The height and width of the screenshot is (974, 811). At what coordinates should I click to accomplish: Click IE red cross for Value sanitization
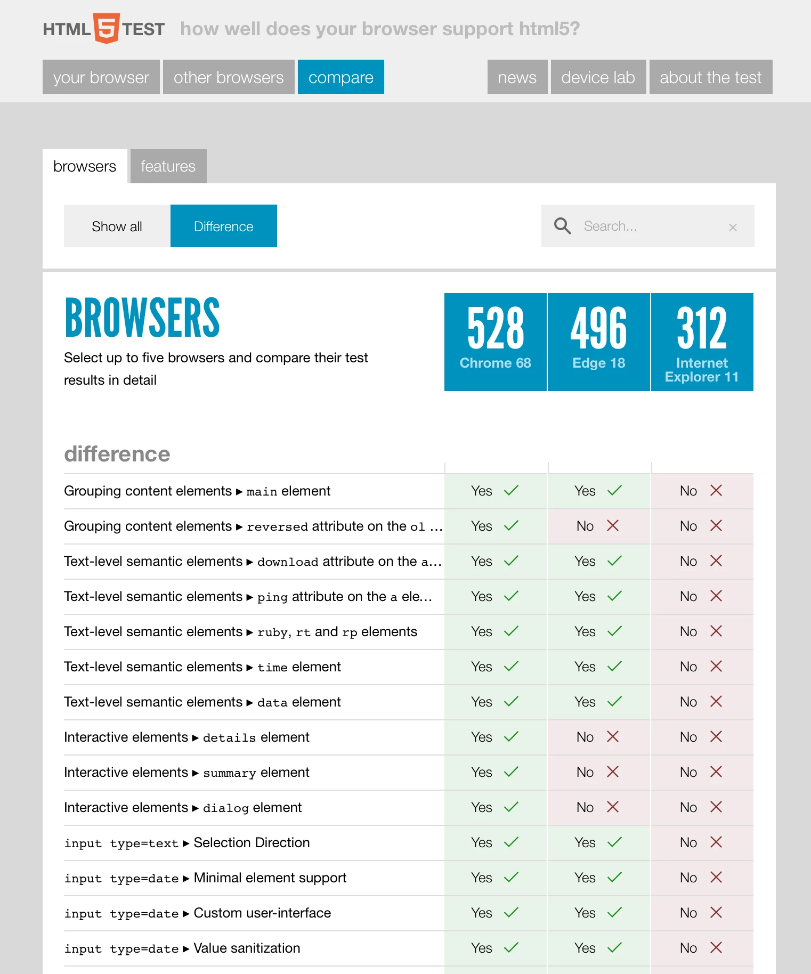pyautogui.click(x=716, y=947)
